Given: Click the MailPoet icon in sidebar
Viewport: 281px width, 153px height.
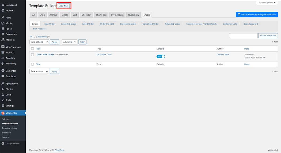Looking at the screenshot, I should click(3, 40).
